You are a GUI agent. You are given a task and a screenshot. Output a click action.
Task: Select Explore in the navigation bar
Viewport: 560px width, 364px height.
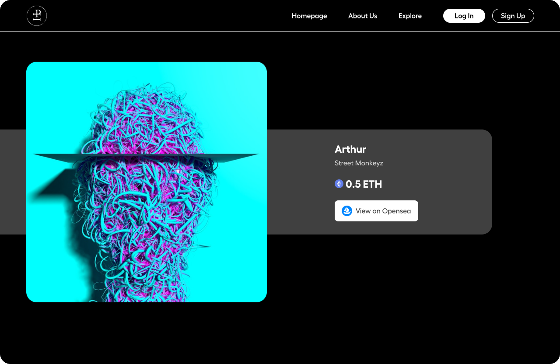point(410,16)
